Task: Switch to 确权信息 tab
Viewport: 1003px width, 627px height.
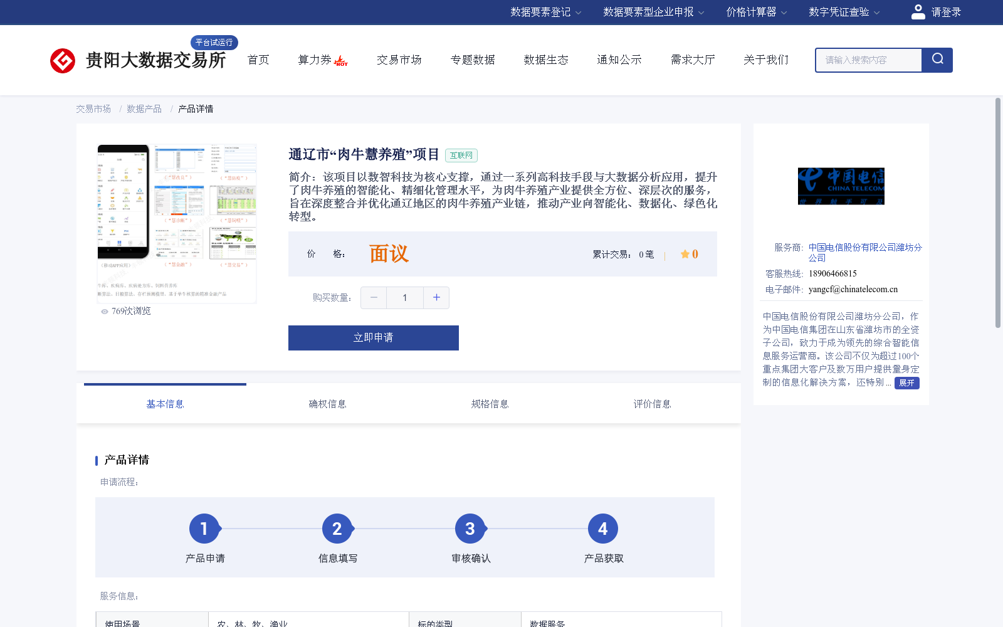Action: pos(327,404)
